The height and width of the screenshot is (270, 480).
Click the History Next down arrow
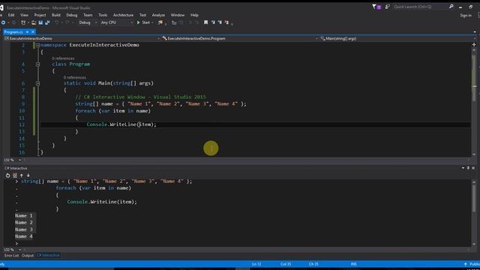point(28,175)
